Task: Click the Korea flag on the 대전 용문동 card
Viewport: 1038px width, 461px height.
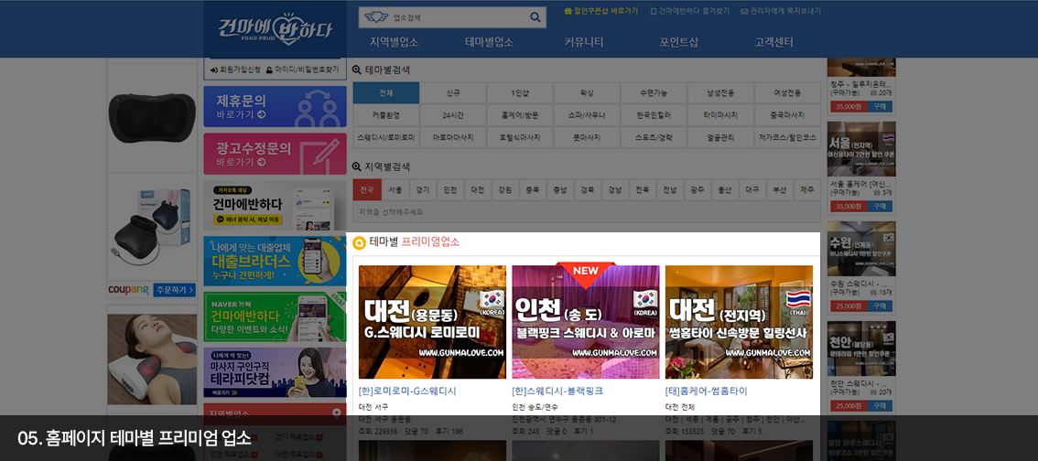Action: click(x=492, y=299)
